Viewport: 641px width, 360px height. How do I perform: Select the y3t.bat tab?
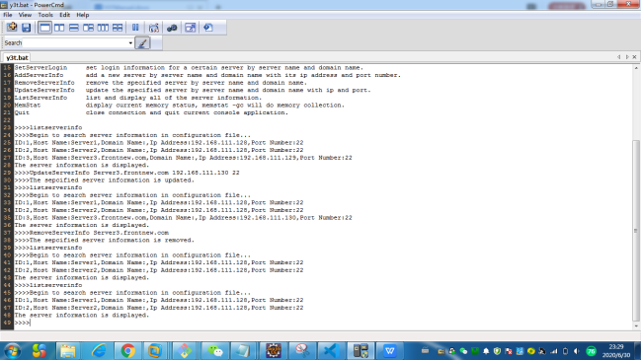[17, 57]
